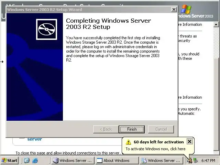Click the 'server' link in background page
This screenshot has width=220, height=165.
[34, 139]
